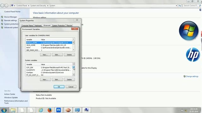Expand the breadcrumb arrow after Control Panel
This screenshot has width=202, height=113.
coord(29,6)
